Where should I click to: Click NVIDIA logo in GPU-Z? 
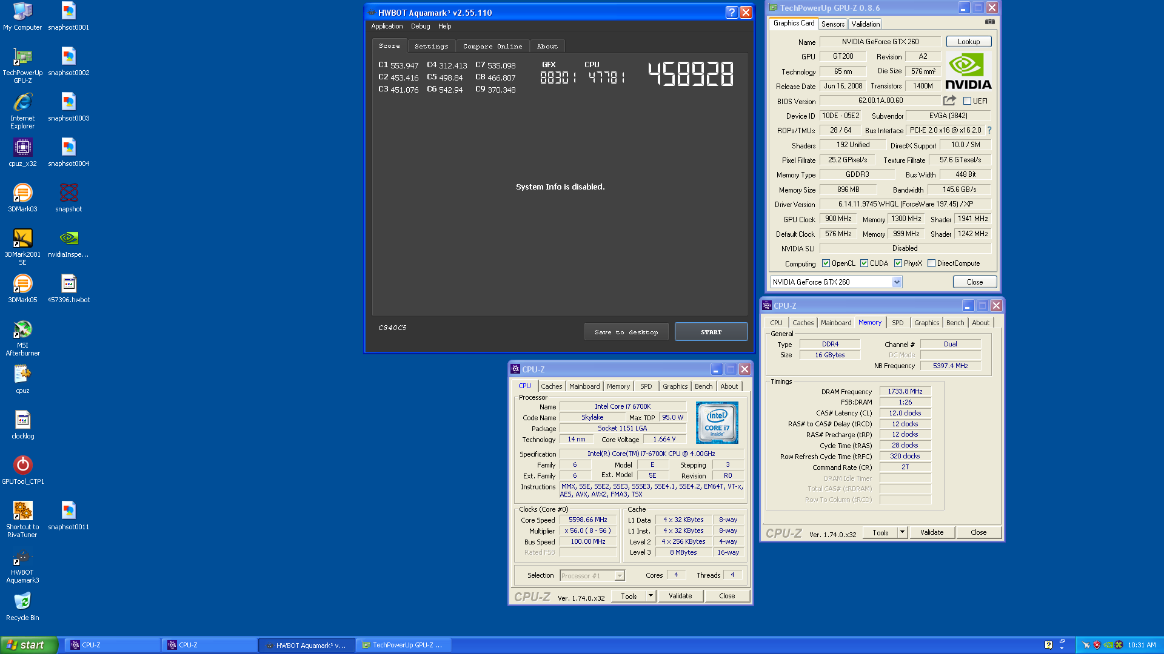[968, 71]
